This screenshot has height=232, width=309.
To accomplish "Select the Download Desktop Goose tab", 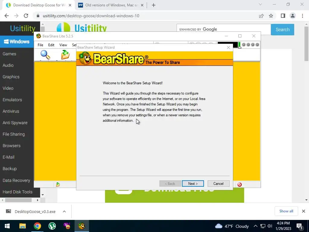I will [38, 5].
